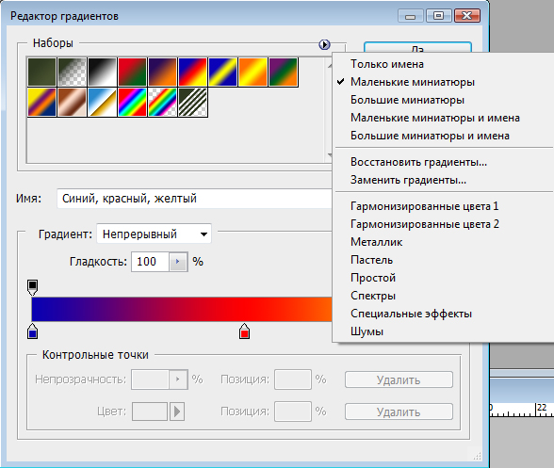The image size is (554, 468).
Task: Click the black opacity stop above the gradient bar
Action: (32, 287)
